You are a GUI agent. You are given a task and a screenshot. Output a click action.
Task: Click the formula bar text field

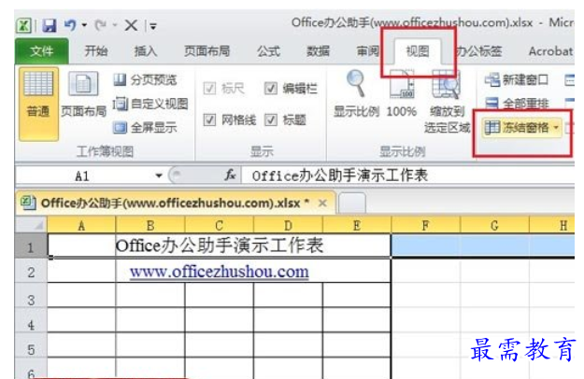coord(407,175)
